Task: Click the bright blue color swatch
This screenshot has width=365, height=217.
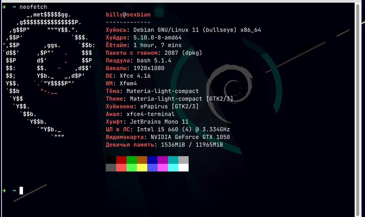Action: pos(152,168)
